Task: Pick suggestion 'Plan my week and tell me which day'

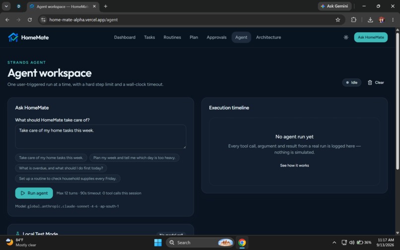Action: click(134, 158)
